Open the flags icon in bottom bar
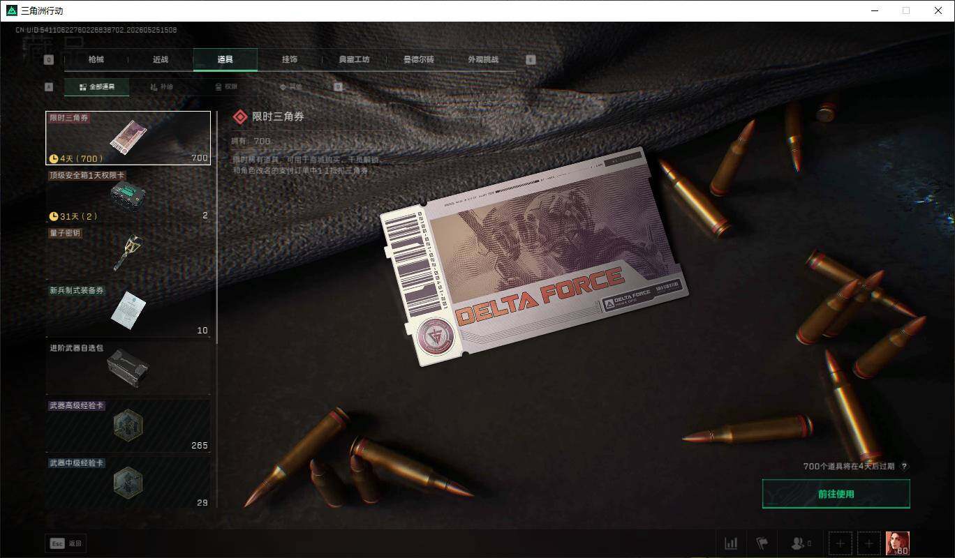 coord(762,543)
